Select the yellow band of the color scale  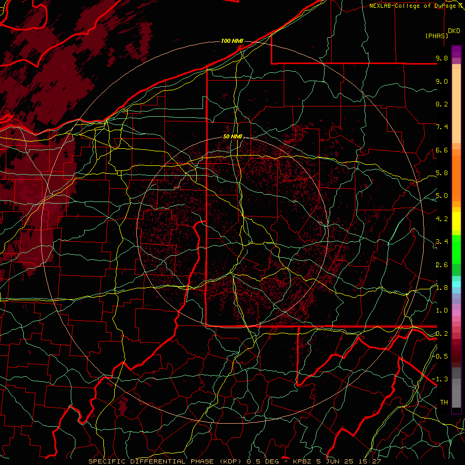[456, 221]
